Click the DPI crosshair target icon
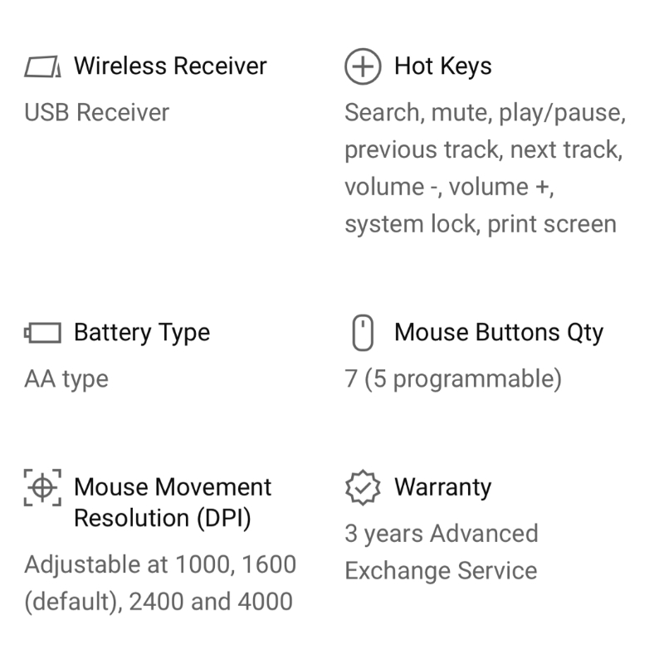This screenshot has height=664, width=664. pyautogui.click(x=43, y=487)
